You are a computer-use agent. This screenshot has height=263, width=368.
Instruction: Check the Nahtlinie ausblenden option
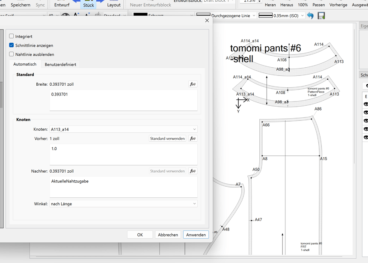point(12,54)
